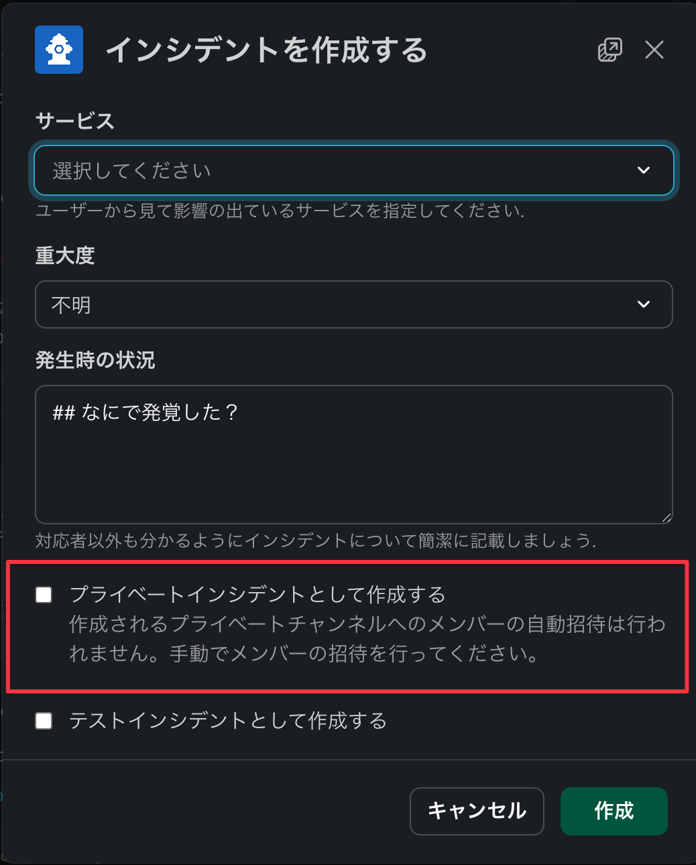Expand the 重大度 dropdown showing 不明
The height and width of the screenshot is (865, 696).
pos(335,304)
